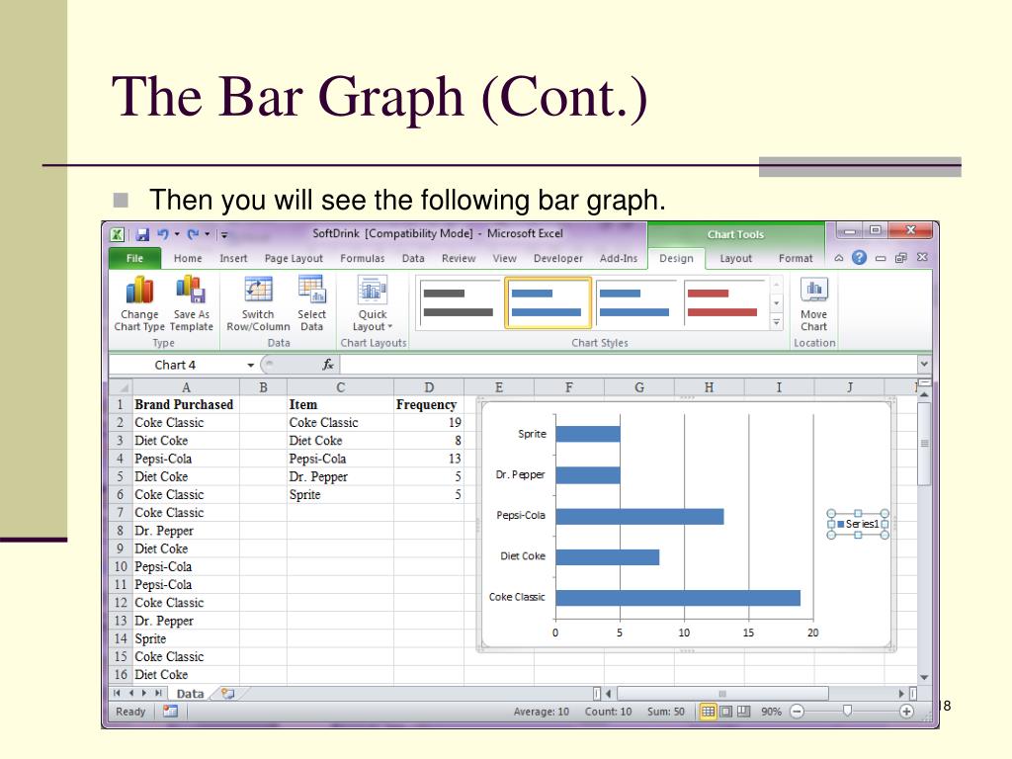Minimize the ribbon with the caret icon
Image resolution: width=1012 pixels, height=759 pixels.
pos(838,258)
